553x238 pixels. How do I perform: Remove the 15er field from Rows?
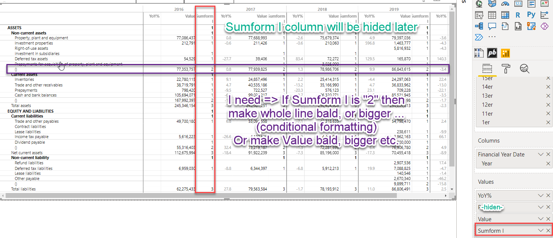(x=548, y=78)
